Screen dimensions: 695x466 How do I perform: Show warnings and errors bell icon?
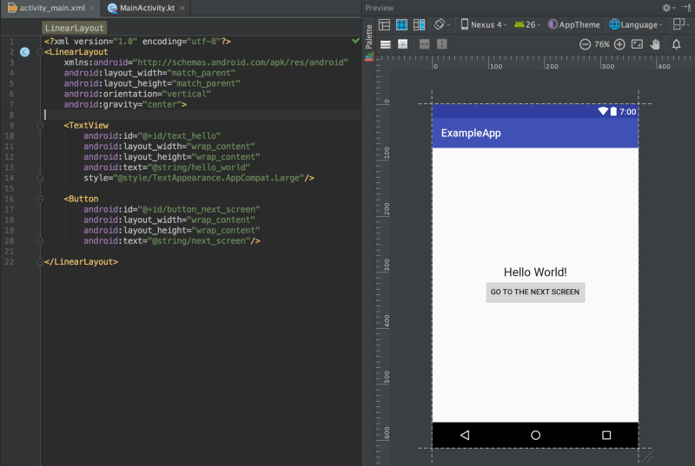click(677, 44)
